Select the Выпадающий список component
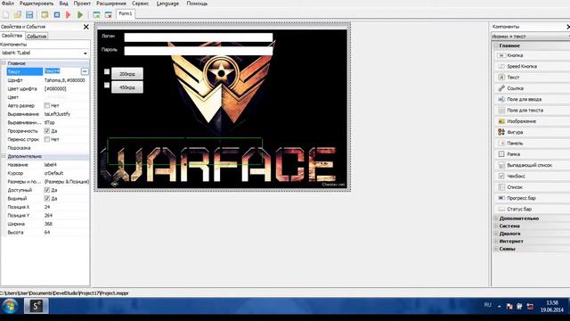Image resolution: width=570 pixels, height=321 pixels. tap(532, 165)
